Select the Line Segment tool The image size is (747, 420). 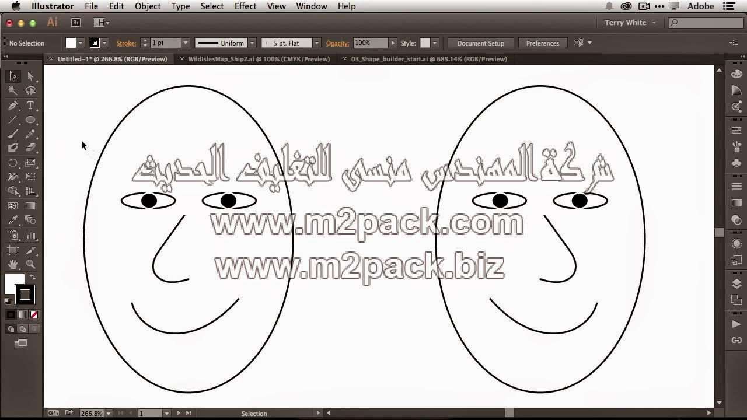pos(12,120)
